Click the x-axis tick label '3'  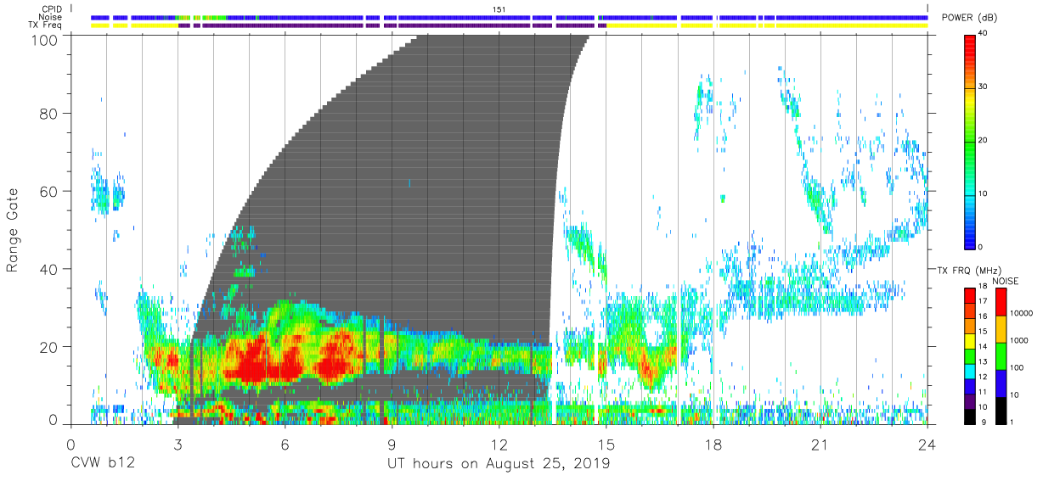pos(178,445)
